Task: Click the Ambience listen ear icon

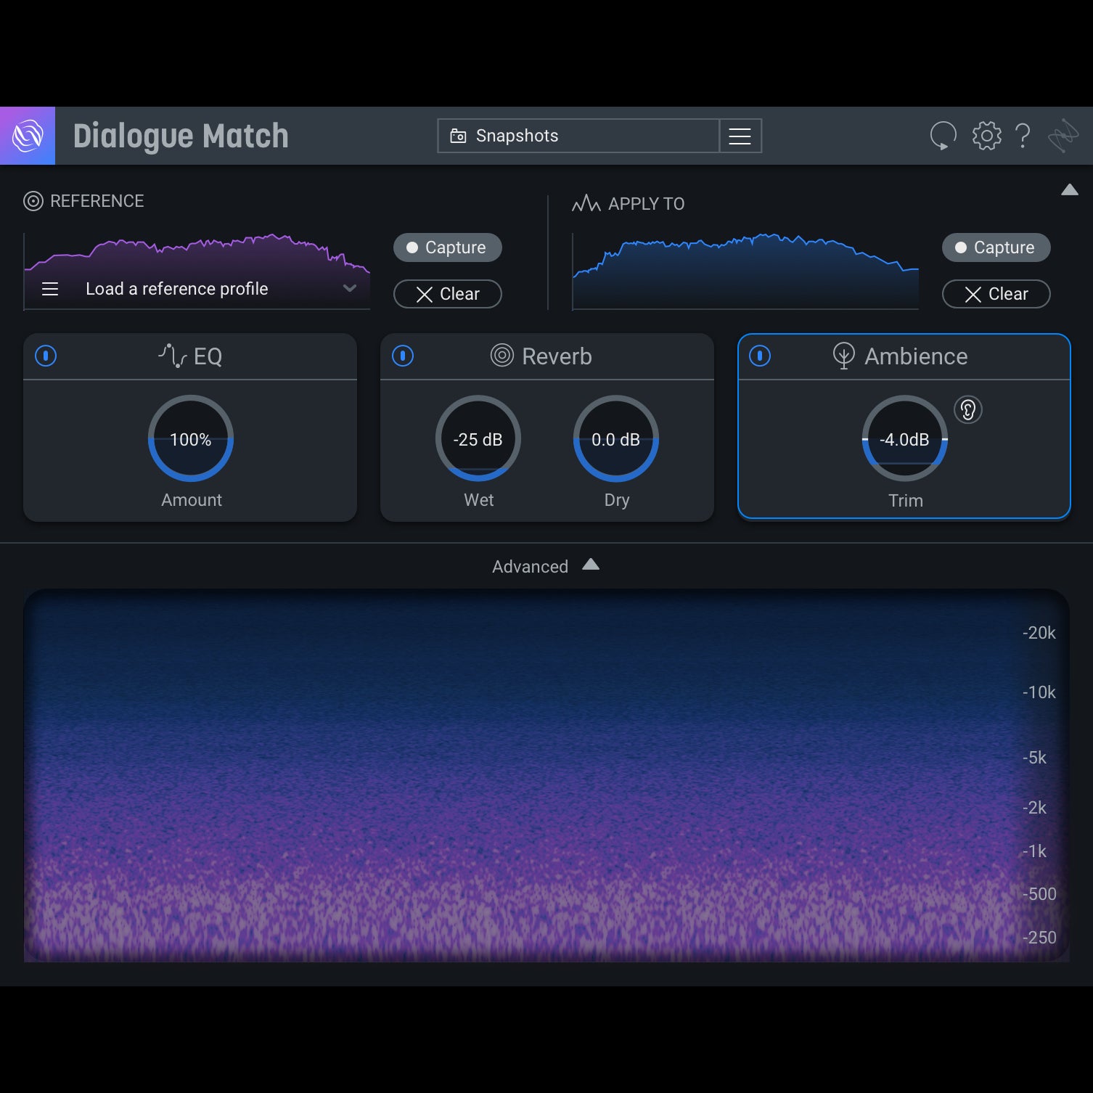Action: (968, 410)
